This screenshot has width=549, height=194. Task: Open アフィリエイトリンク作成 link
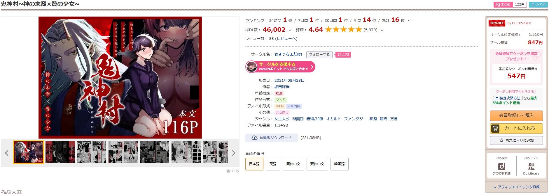coord(516,187)
